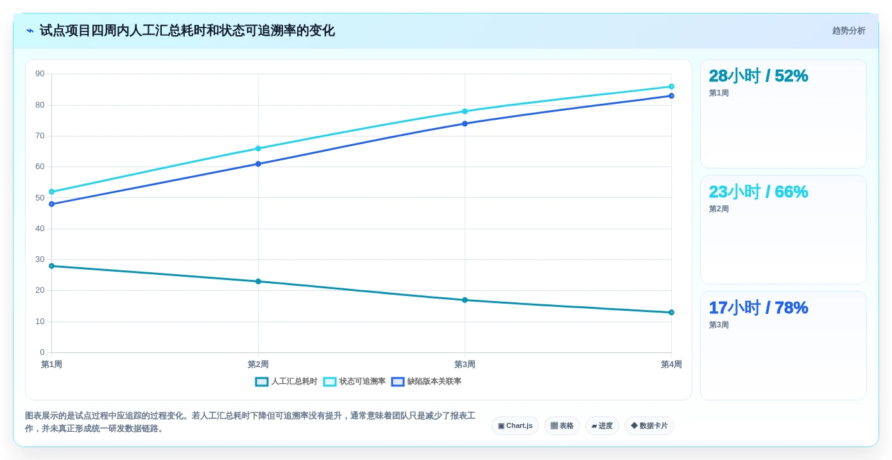892x460 pixels.
Task: Click the 趋势分析 label in header
Action: [x=848, y=31]
